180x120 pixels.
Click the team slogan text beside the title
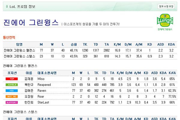coord(91,24)
